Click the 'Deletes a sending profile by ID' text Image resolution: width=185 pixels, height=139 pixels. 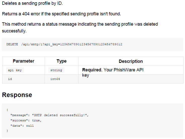(x=32, y=3)
